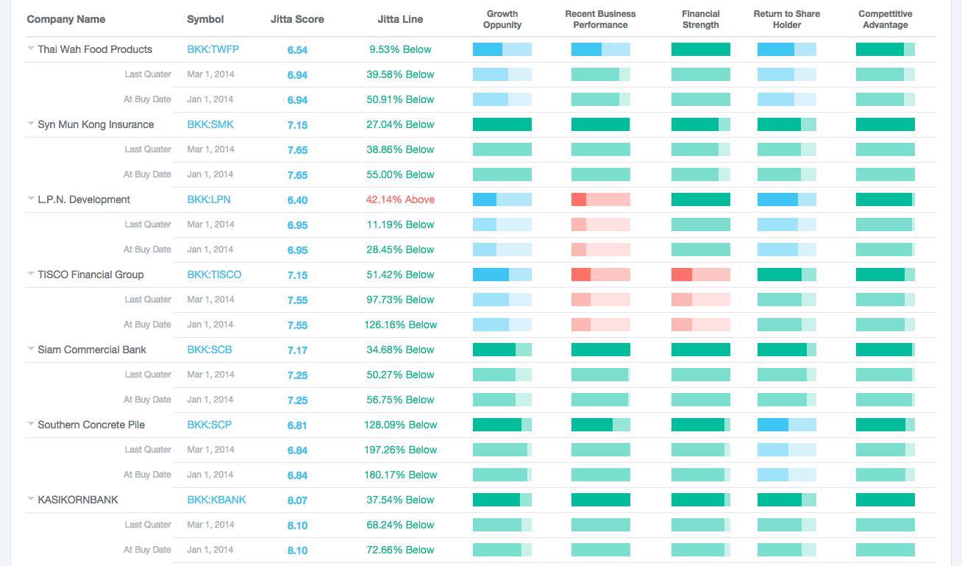Click the 72.66% Below Jitta Line value
Screen dimensions: 962x566
click(x=400, y=550)
